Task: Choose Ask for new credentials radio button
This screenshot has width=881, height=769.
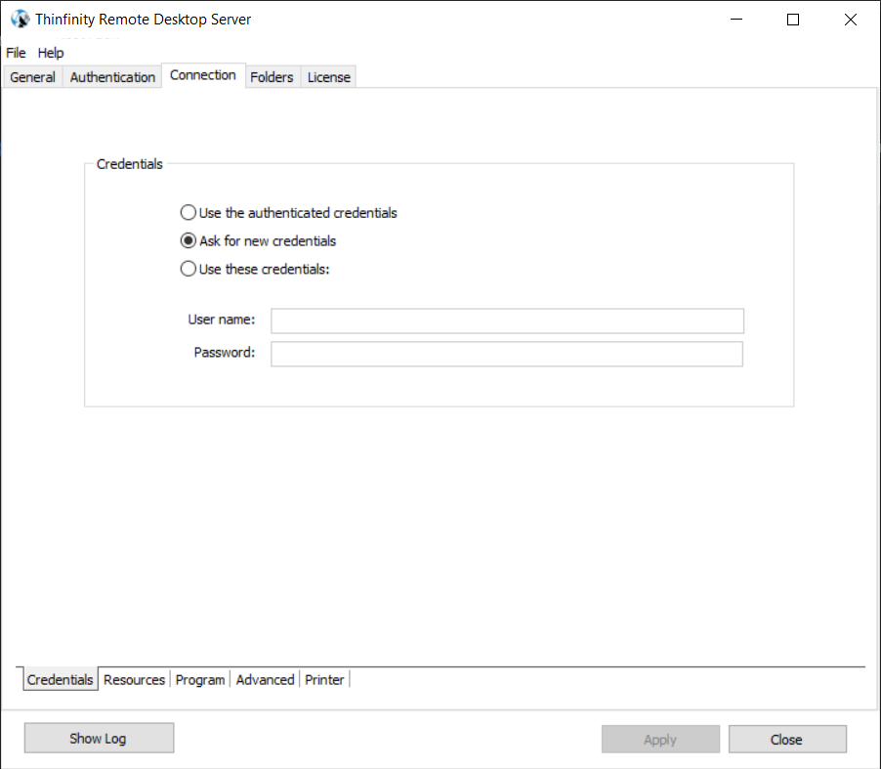Action: (x=258, y=240)
